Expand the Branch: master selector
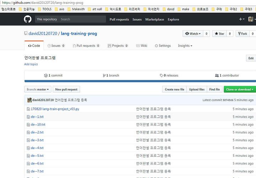 pyautogui.click(x=38, y=90)
